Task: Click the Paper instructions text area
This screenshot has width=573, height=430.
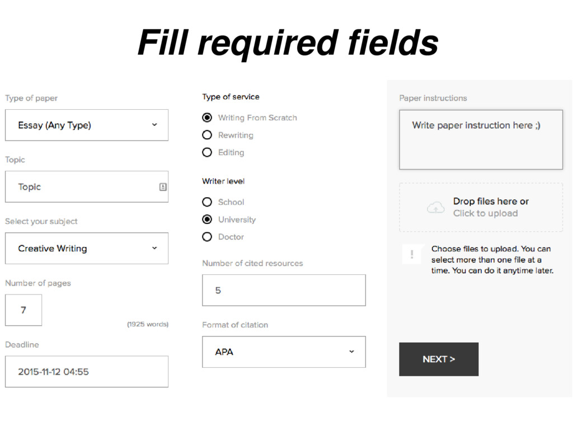Action: [x=481, y=139]
